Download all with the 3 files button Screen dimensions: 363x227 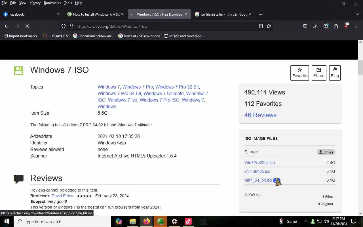point(326,152)
